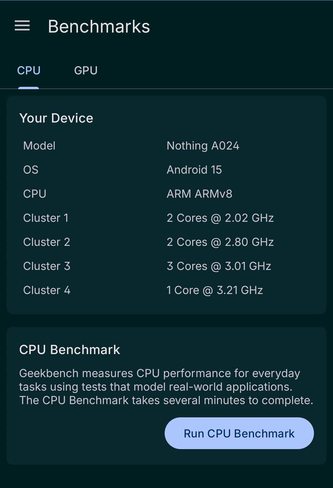Switch to the GPU tab
This screenshot has width=333, height=488.
point(86,70)
